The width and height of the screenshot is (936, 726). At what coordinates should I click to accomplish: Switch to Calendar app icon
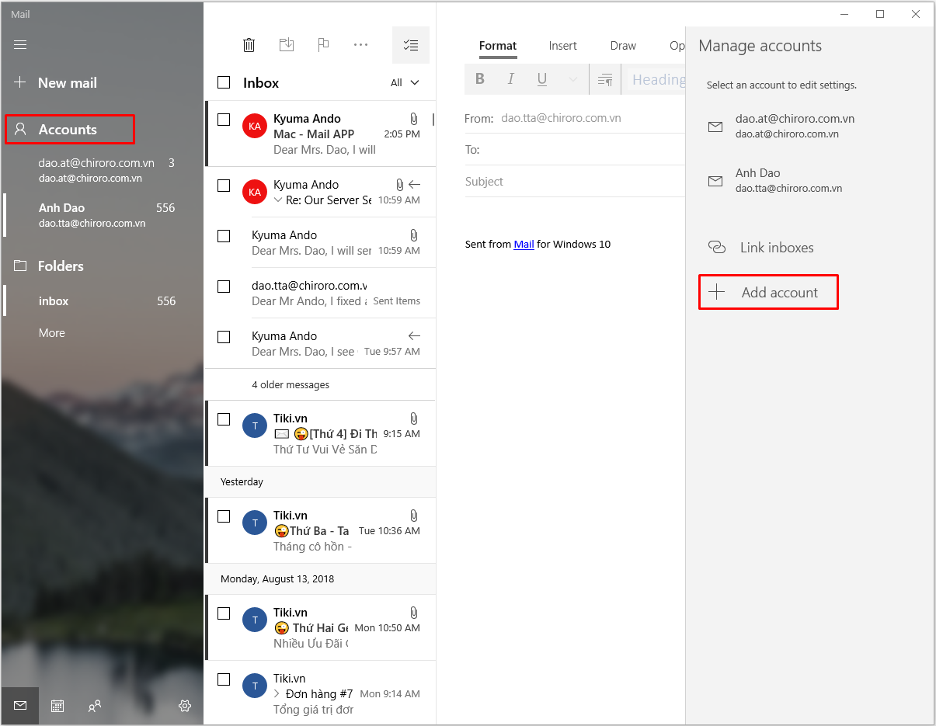point(57,706)
